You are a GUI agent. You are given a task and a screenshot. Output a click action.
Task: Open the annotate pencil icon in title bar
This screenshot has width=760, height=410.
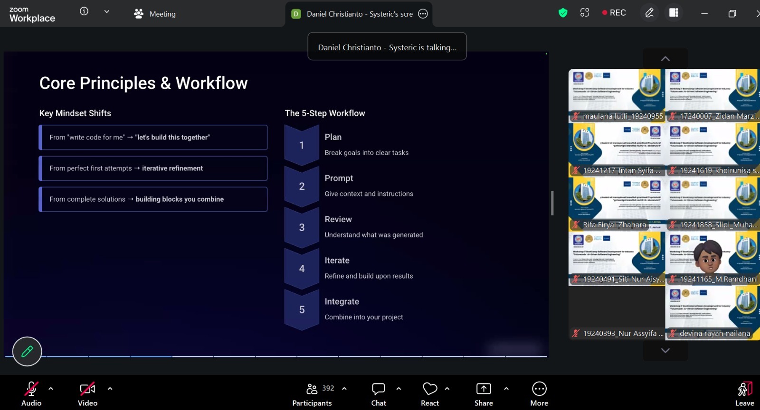tap(649, 13)
